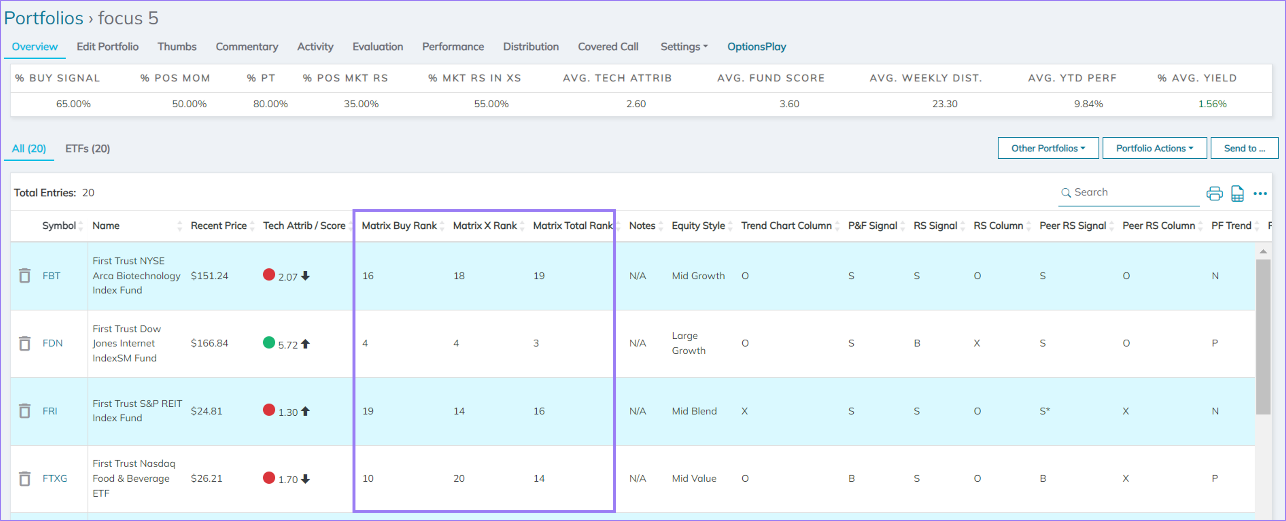Screen dimensions: 1286x521
Task: Expand the Other Portfolios dropdown
Action: [x=1048, y=148]
